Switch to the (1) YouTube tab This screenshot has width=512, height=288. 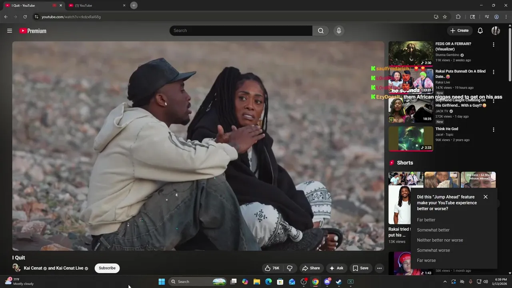click(96, 5)
